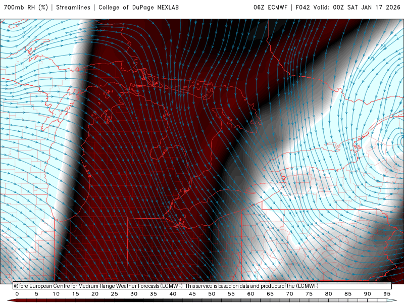Click the 40 label on the RH scale
The width and height of the screenshot is (404, 303).
[x=173, y=294]
